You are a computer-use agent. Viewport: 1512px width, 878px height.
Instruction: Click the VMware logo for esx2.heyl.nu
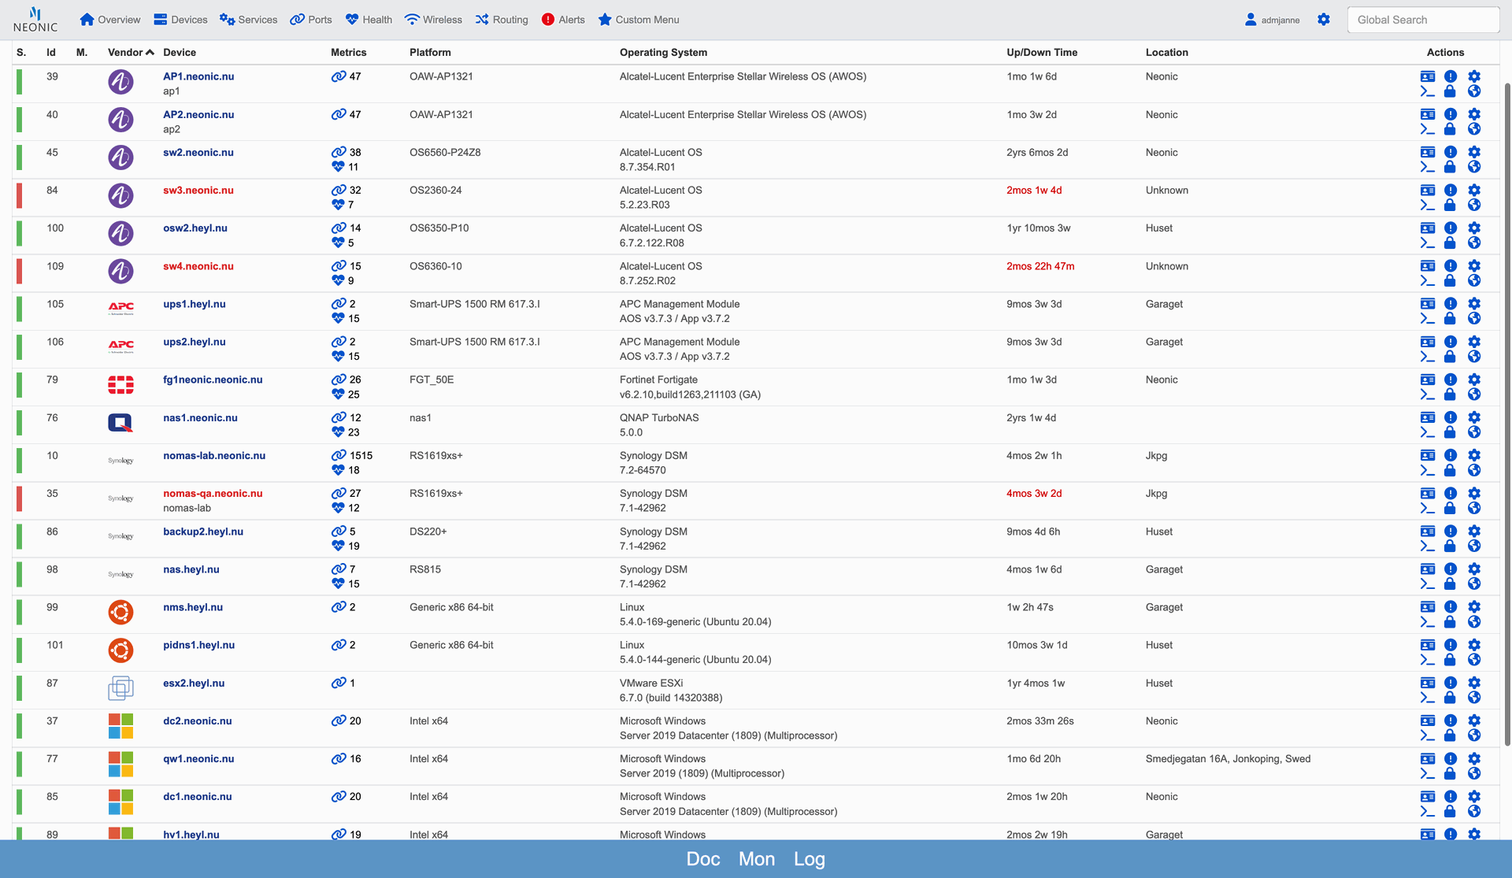tap(120, 688)
